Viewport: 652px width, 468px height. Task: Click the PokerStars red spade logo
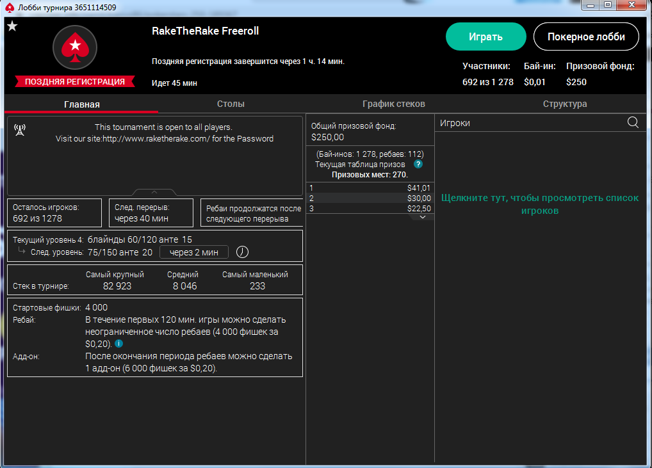coord(75,47)
